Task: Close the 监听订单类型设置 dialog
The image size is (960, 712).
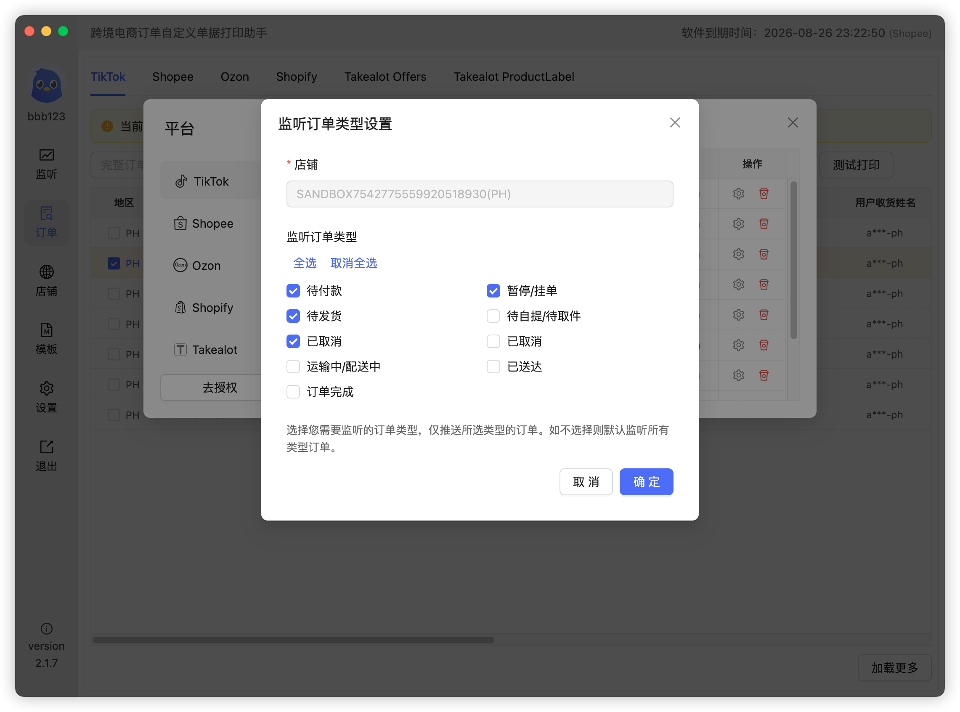Action: pos(675,122)
